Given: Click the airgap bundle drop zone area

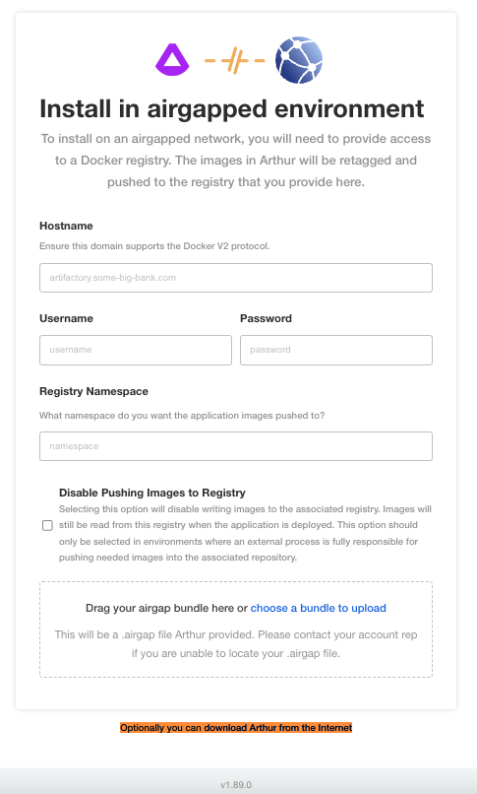Looking at the screenshot, I should click(x=236, y=629).
